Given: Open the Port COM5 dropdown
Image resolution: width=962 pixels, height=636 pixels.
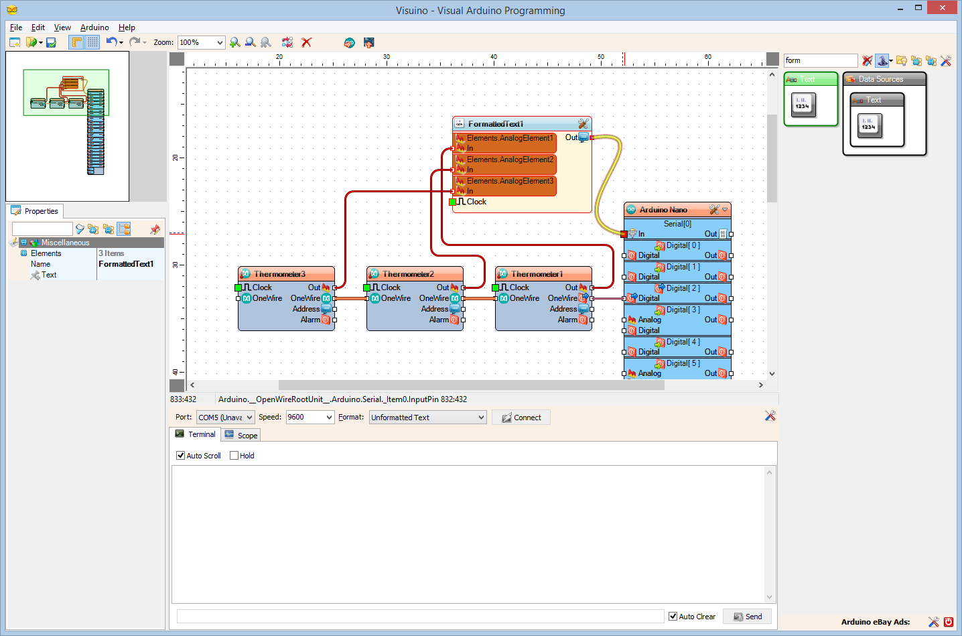Looking at the screenshot, I should coord(249,418).
